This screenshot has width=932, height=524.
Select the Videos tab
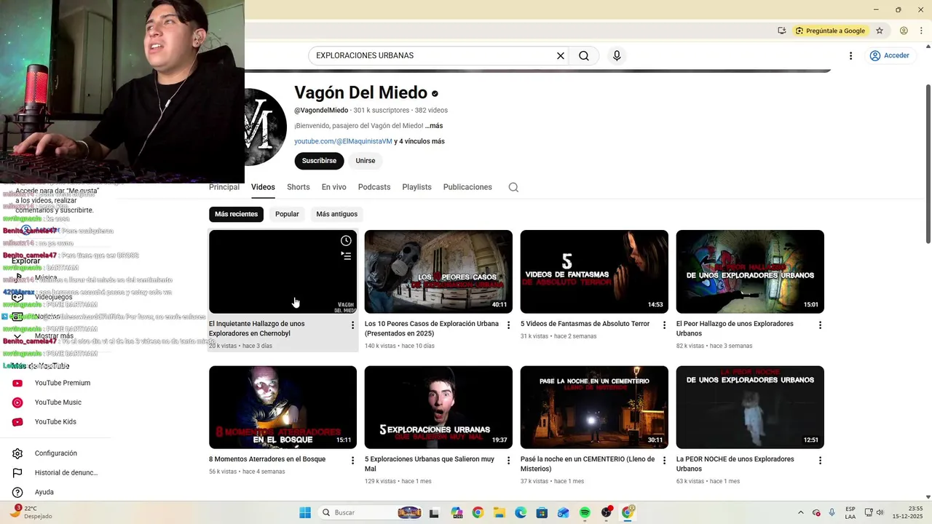pyautogui.click(x=263, y=187)
